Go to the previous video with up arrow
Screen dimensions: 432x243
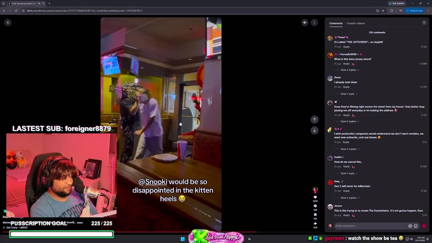pyautogui.click(x=315, y=119)
